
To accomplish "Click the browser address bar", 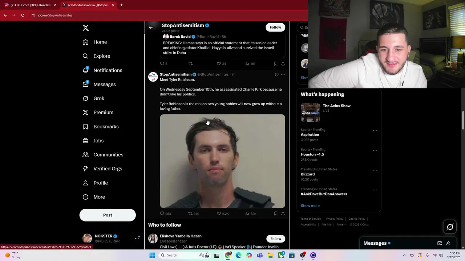I will (167, 15).
